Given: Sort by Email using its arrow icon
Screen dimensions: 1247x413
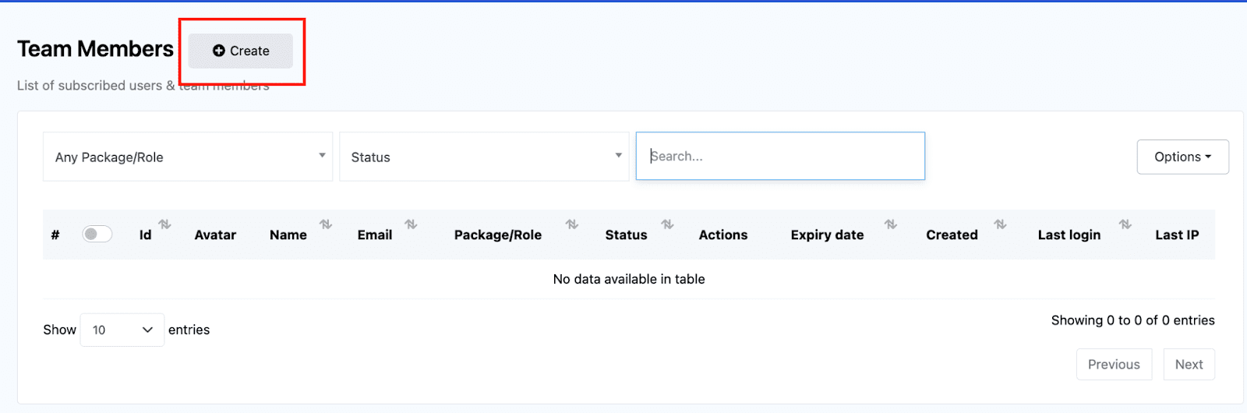Looking at the screenshot, I should click(x=411, y=224).
